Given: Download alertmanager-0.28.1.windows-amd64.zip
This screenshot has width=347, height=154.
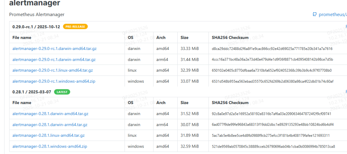Looking at the screenshot, I should coord(50,146).
